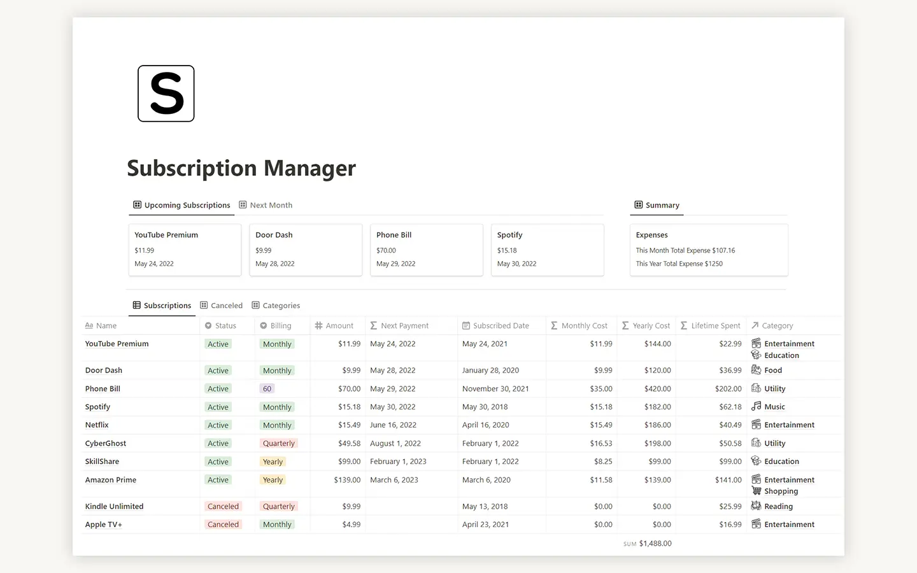Click the Category relation arrow icon
917x573 pixels.
click(755, 325)
